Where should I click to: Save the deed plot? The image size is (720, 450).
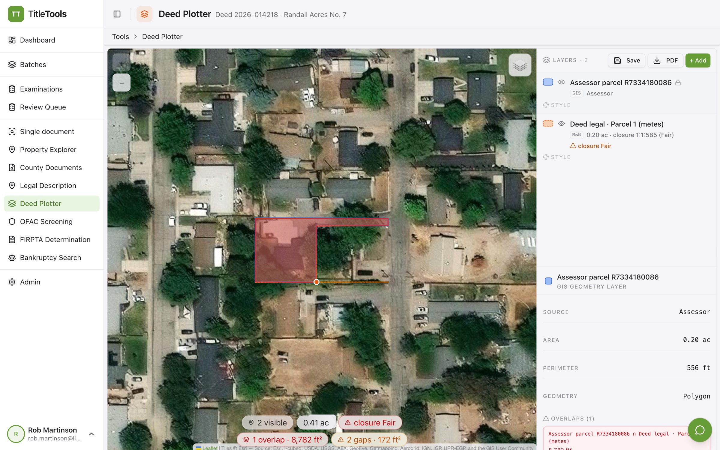626,61
